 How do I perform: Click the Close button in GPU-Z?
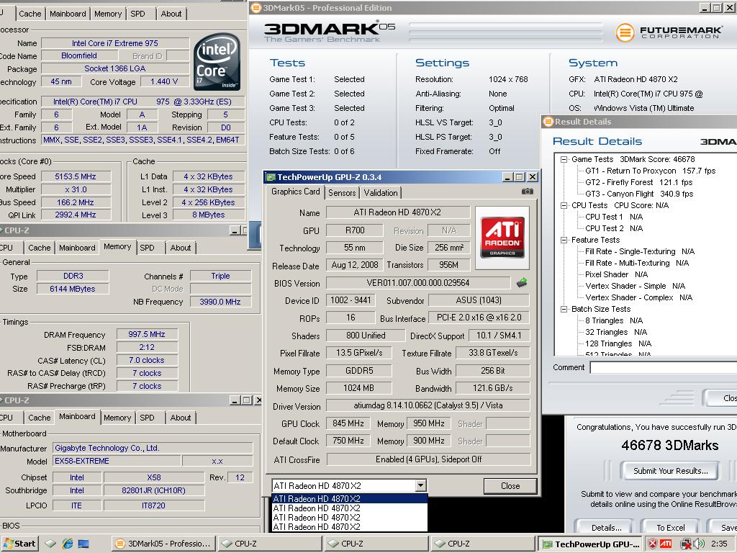click(x=510, y=486)
